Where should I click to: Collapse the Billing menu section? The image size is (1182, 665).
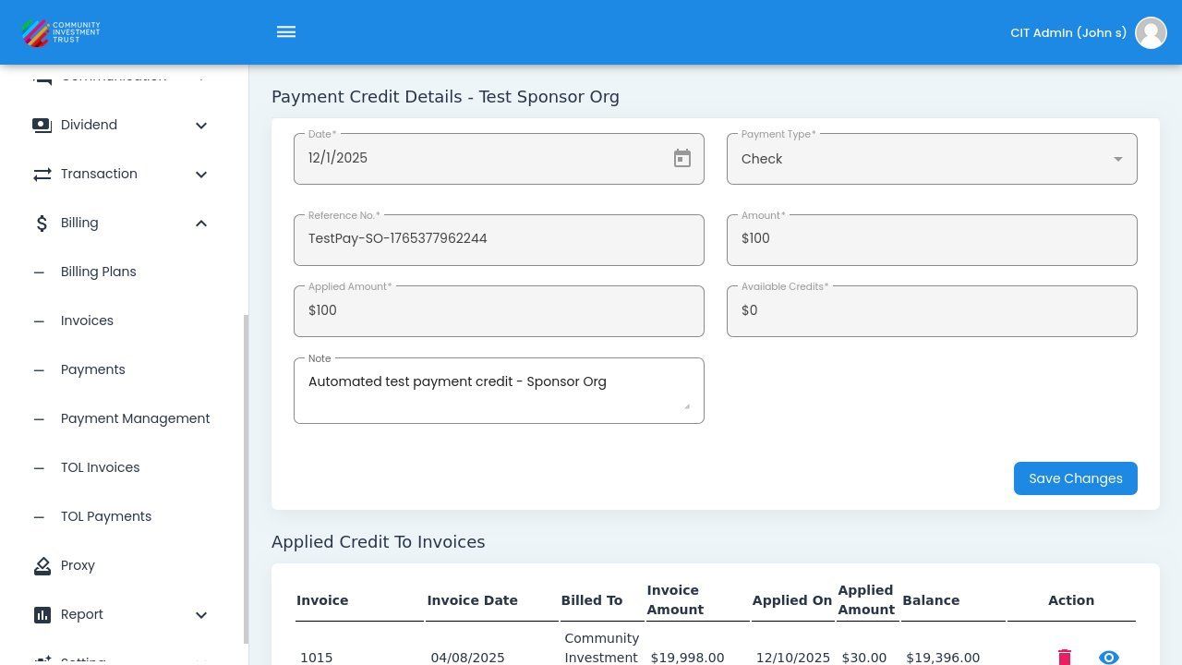[201, 224]
